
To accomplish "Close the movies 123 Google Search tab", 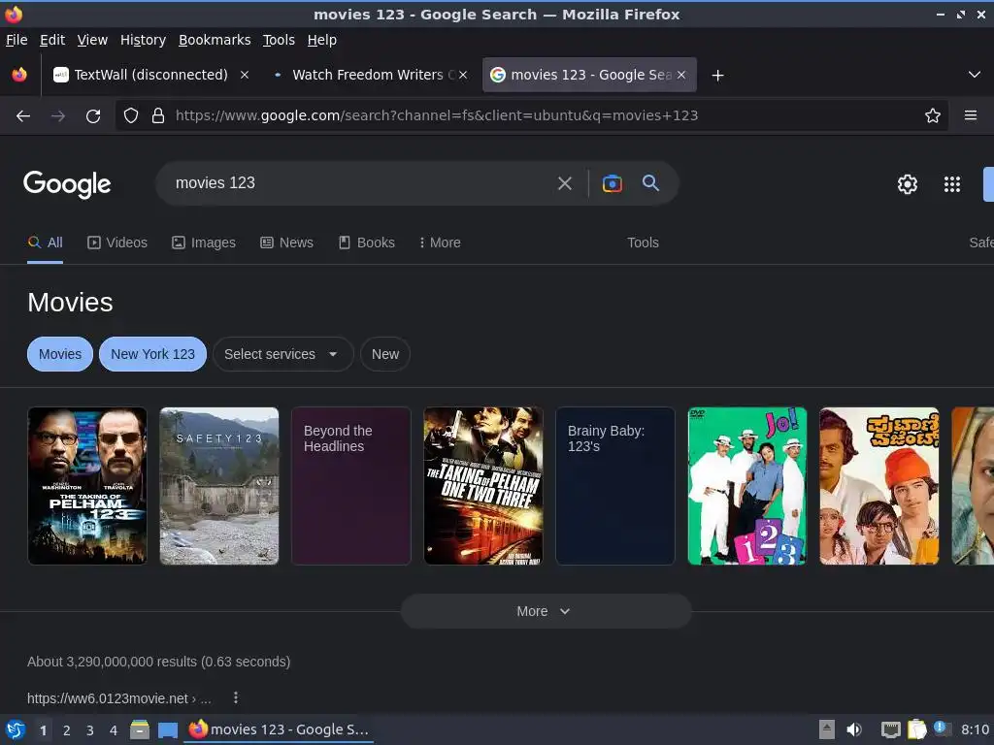I will (681, 75).
